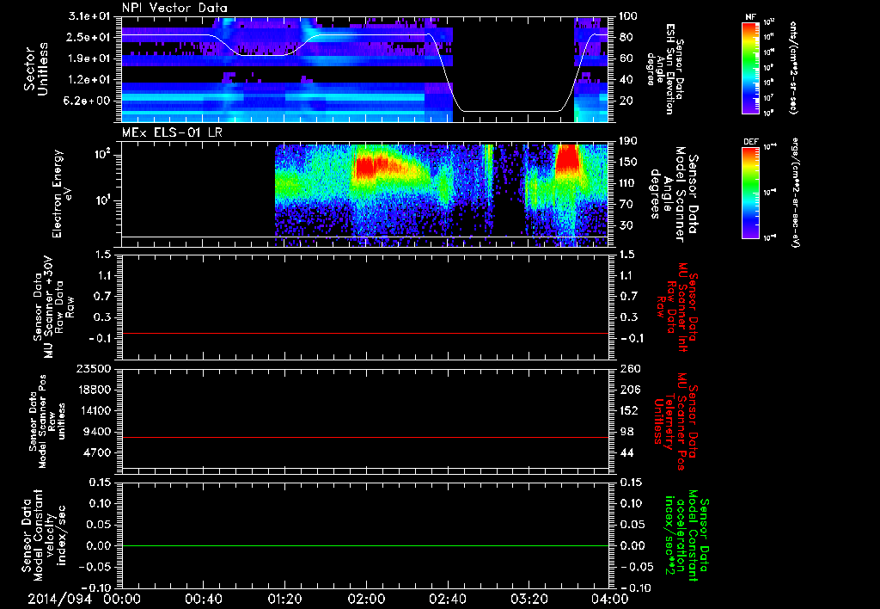Click the '01:20' time tick label
Screen dimensions: 880x609
point(284,599)
